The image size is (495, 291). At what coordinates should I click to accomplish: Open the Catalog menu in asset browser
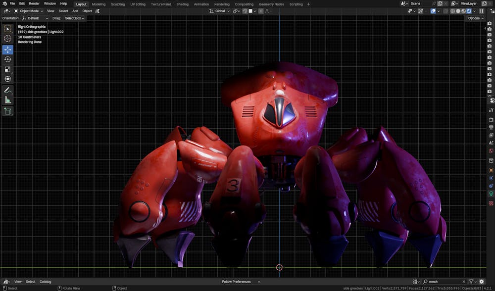click(45, 282)
